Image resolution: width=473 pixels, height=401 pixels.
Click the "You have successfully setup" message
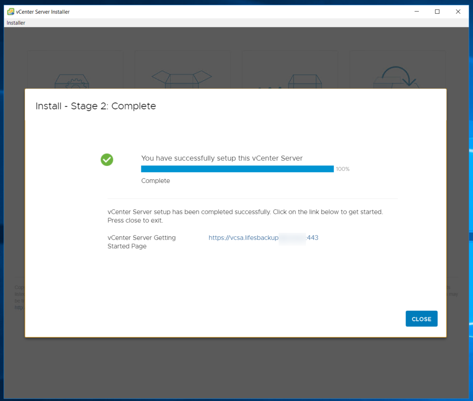(222, 158)
